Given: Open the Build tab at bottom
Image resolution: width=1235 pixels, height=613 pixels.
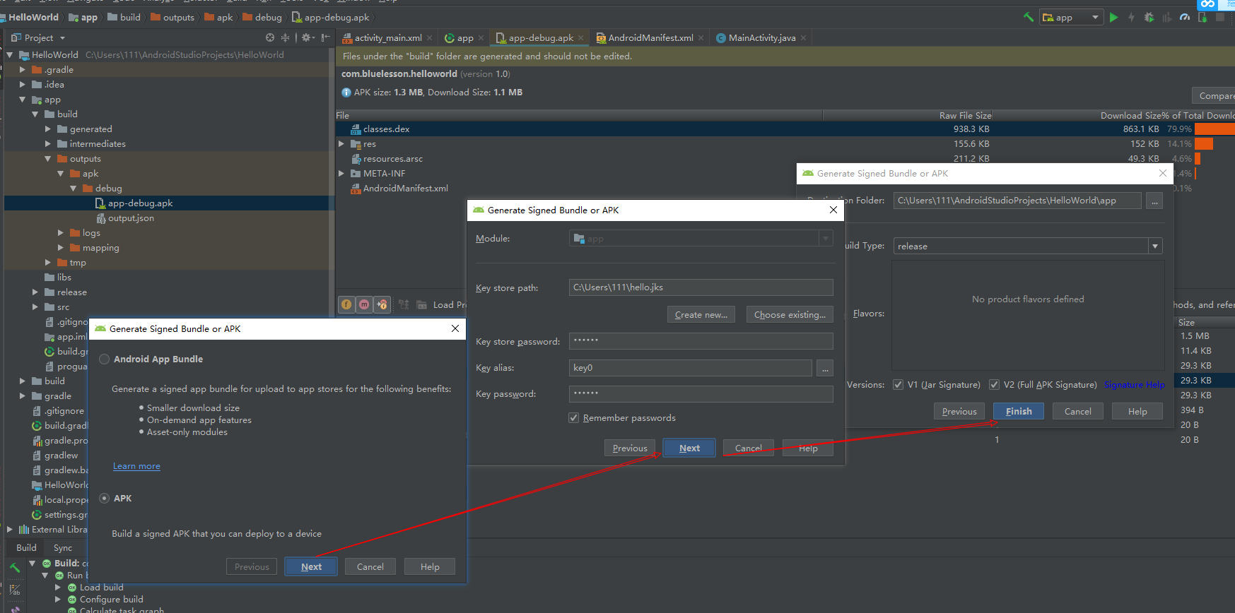Looking at the screenshot, I should 26,548.
